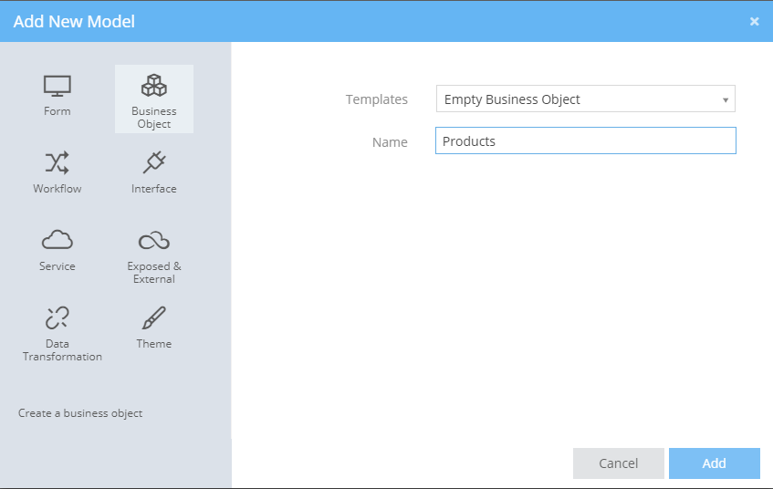Click the Templates field label
The height and width of the screenshot is (489, 773).
[x=376, y=99]
